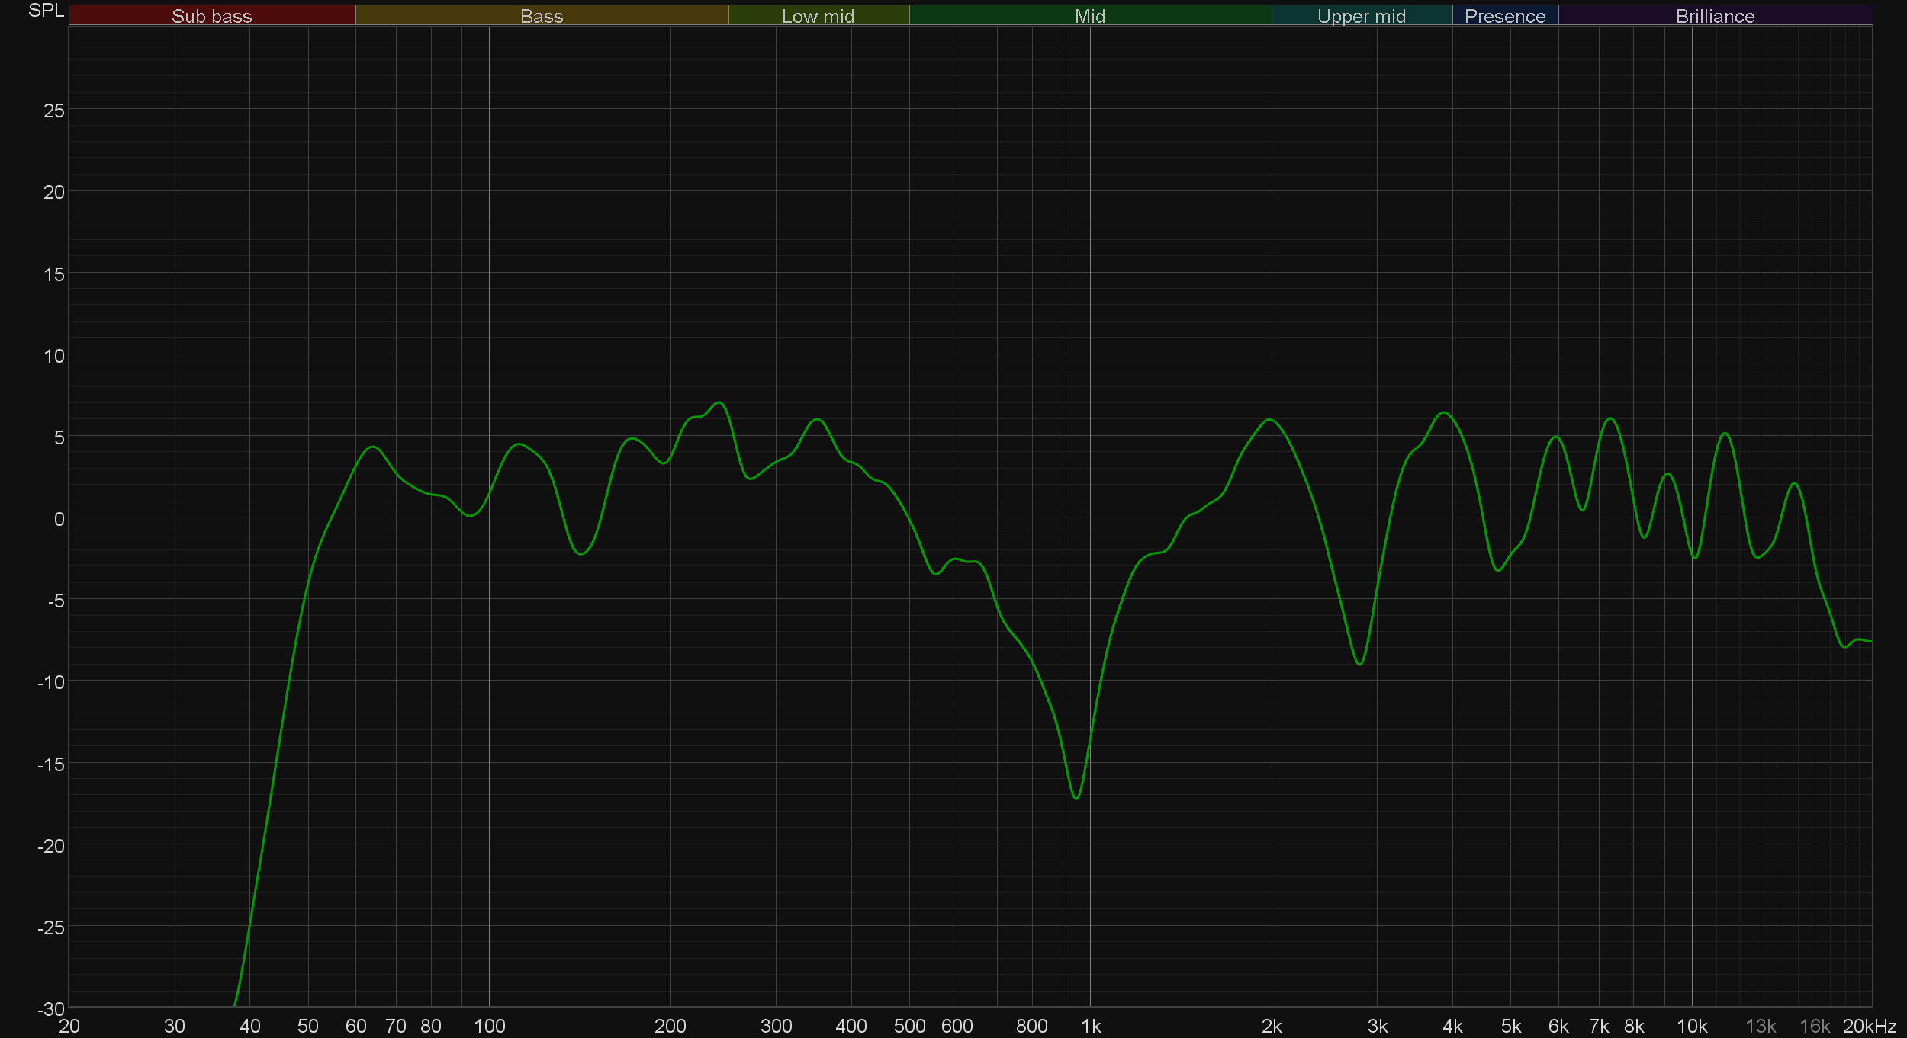Click the 500 Hz axis tick label

909,1026
